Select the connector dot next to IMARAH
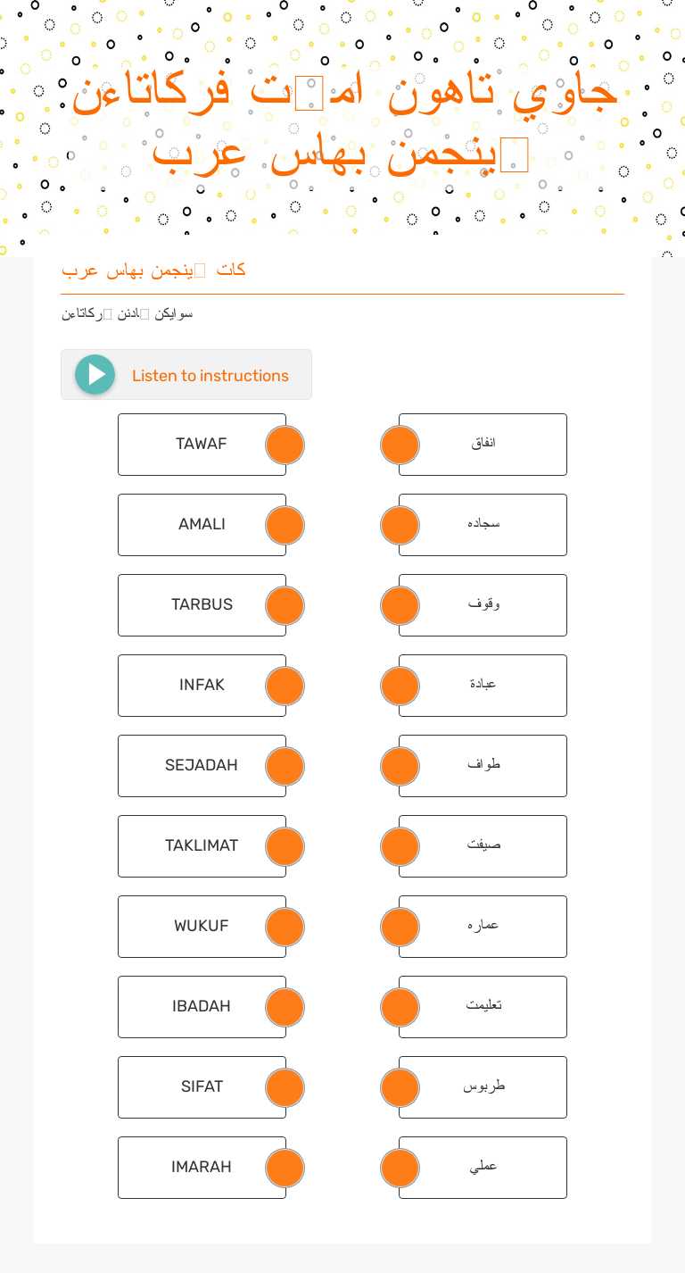This screenshot has width=685, height=1273. (285, 1168)
